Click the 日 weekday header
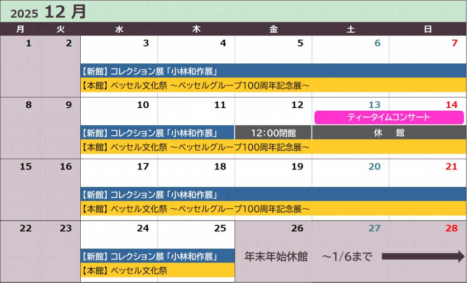 pos(428,29)
